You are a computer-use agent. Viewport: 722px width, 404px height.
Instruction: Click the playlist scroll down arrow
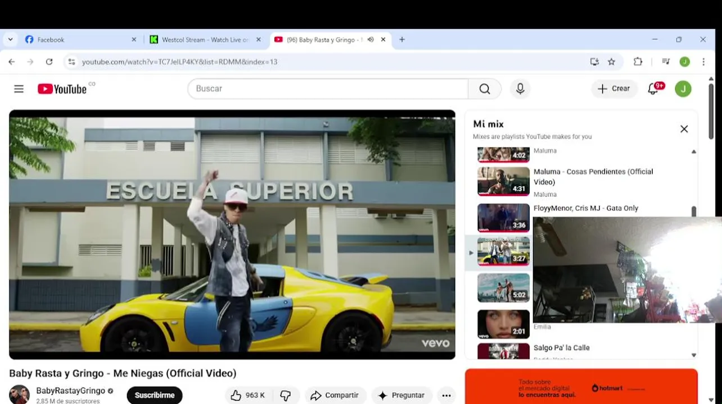pyautogui.click(x=693, y=355)
